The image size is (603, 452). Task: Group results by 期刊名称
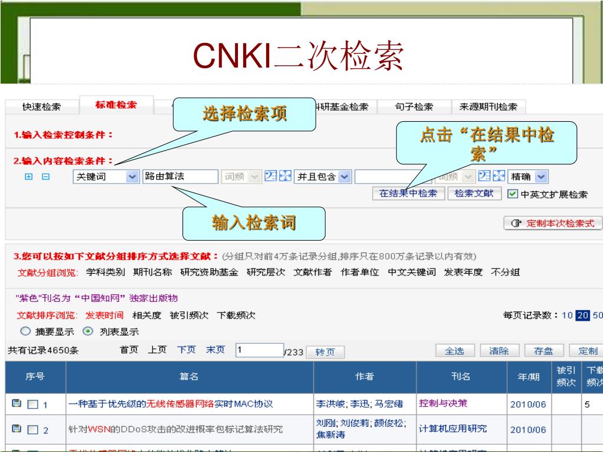point(153,272)
